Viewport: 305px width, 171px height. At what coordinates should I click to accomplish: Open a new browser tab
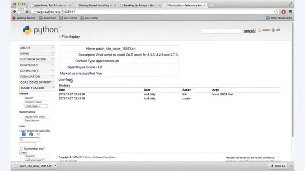pyautogui.click(x=212, y=5)
